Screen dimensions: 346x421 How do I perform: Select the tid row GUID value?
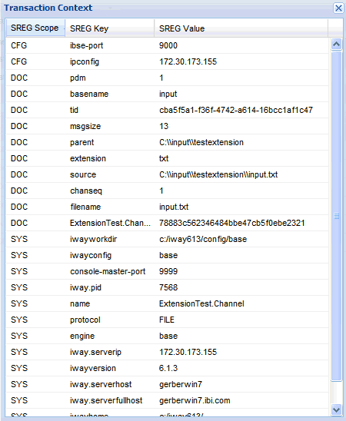tap(236, 110)
